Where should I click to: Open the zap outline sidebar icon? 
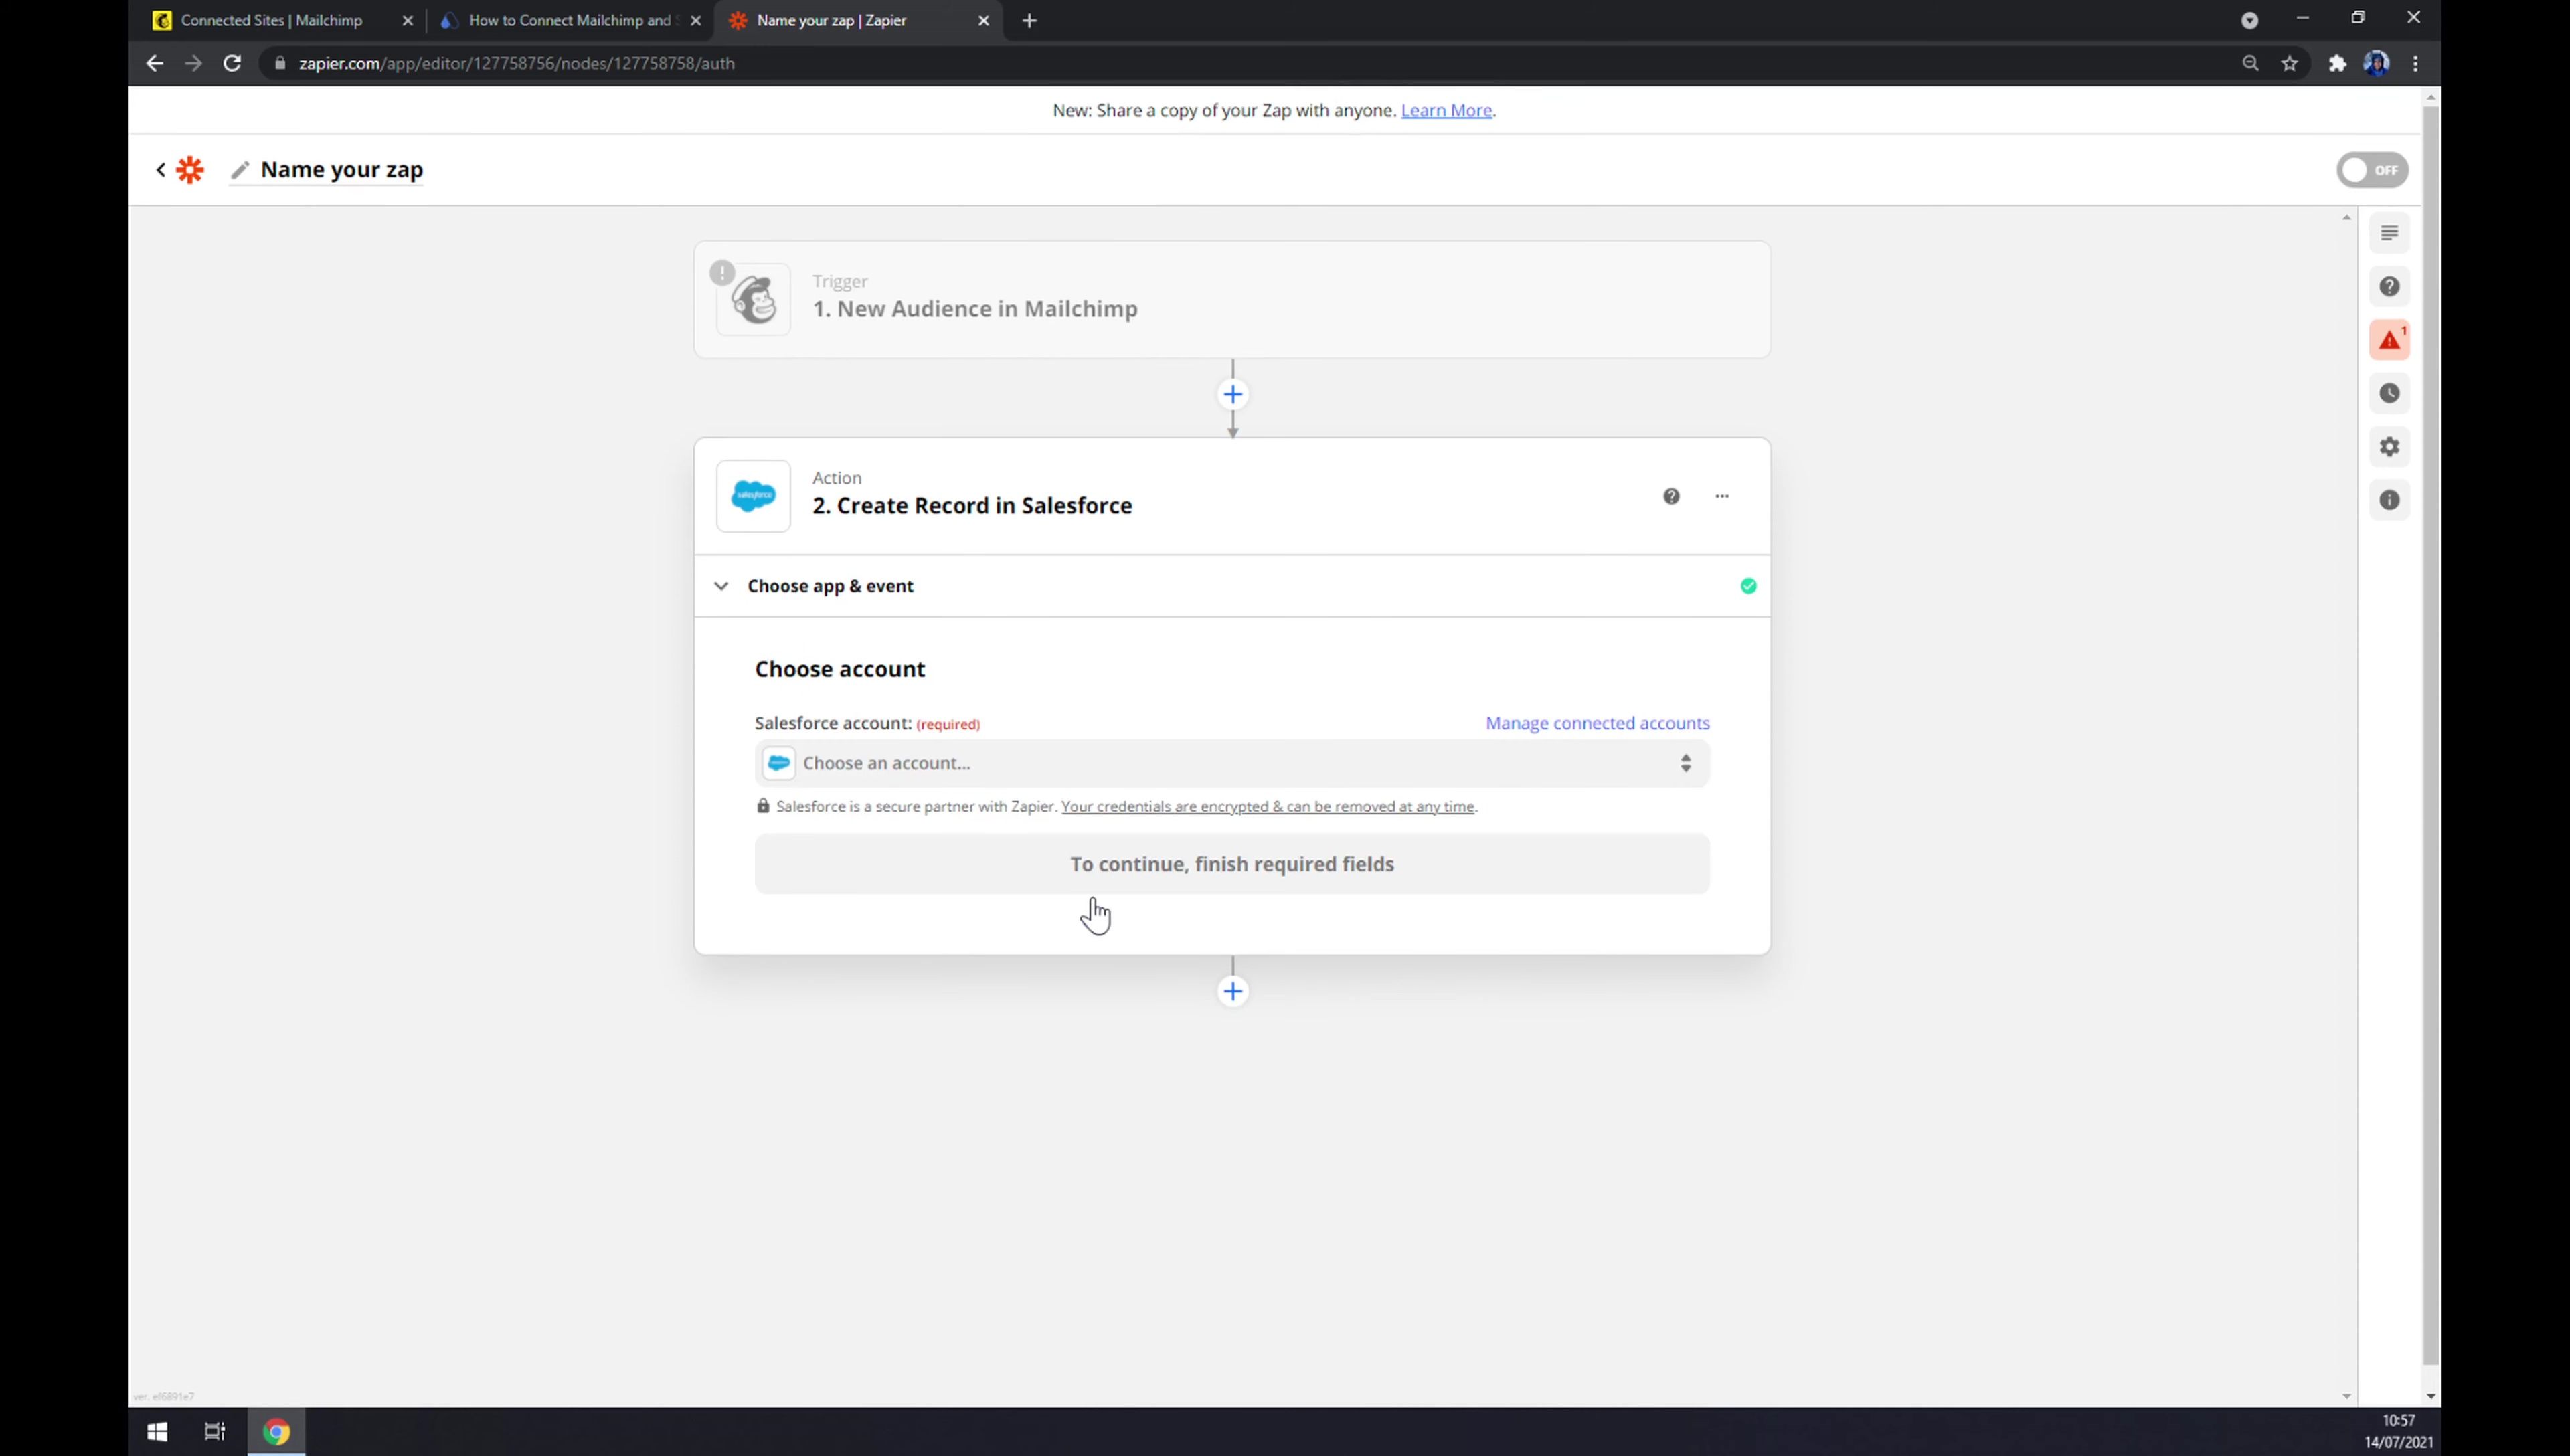tap(2389, 233)
